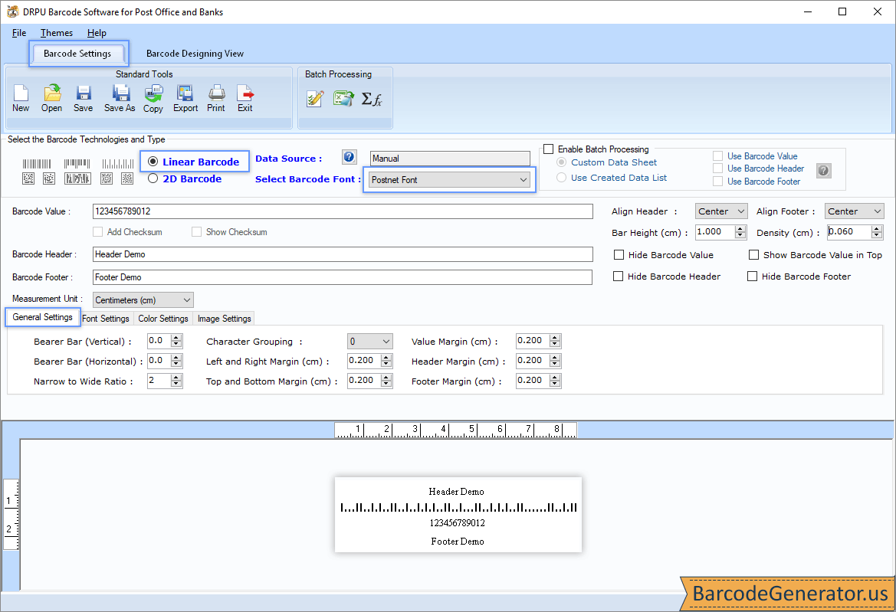Open batch processing edit list icon
This screenshot has height=612, width=896.
(315, 99)
